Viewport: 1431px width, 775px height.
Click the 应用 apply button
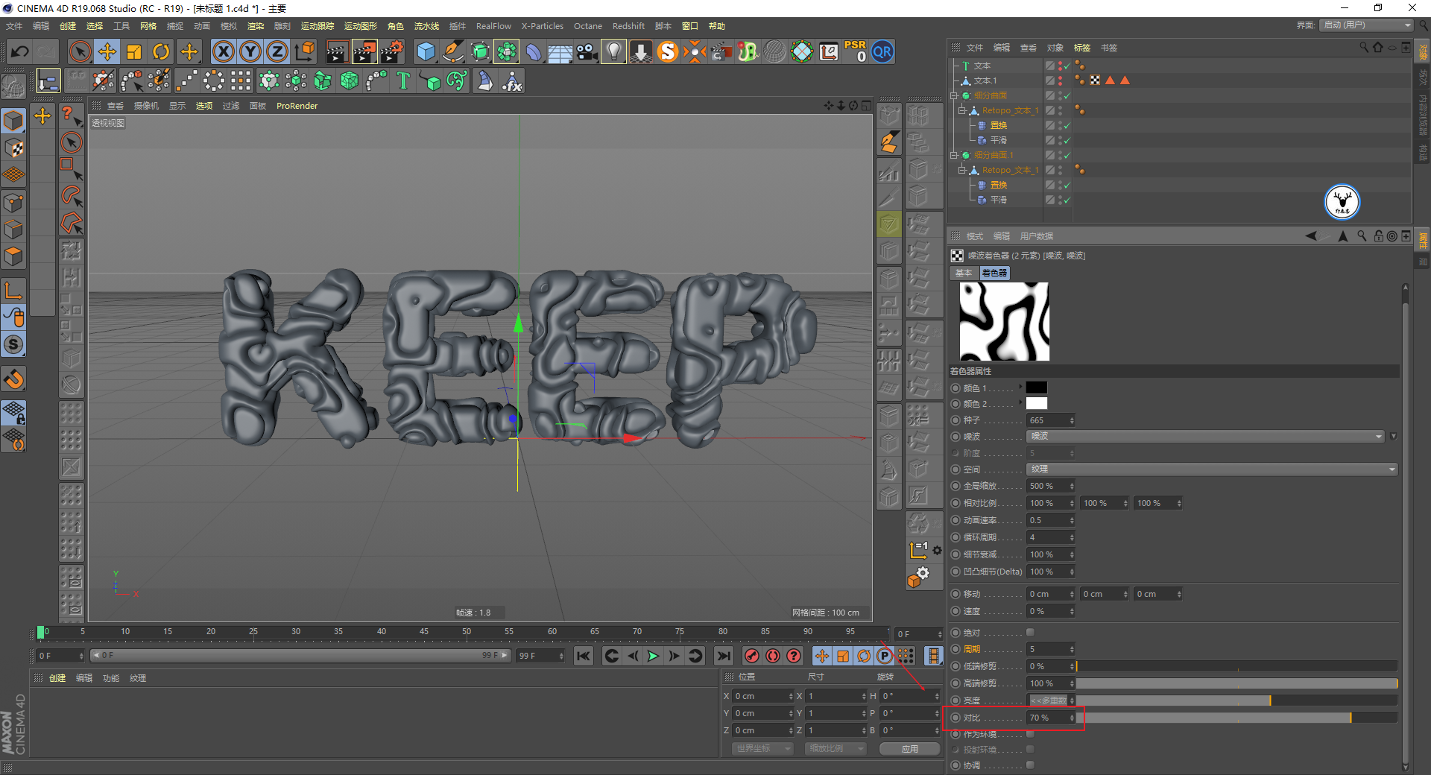909,749
